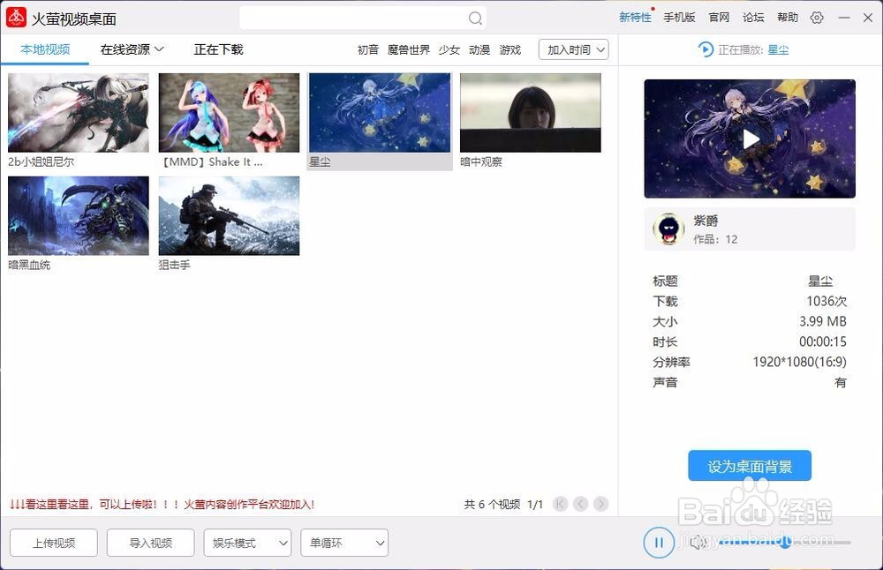Go to the next page button
Image resolution: width=883 pixels, height=570 pixels.
600,504
